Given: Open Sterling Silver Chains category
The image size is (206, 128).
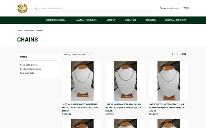Looking at the screenshot, I should (x=31, y=69).
